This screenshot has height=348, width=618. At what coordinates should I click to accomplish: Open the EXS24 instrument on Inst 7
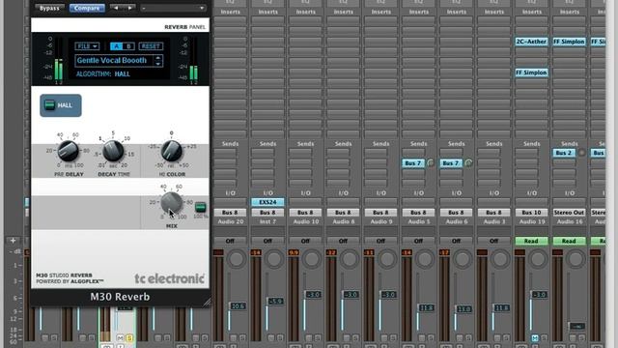(267, 202)
